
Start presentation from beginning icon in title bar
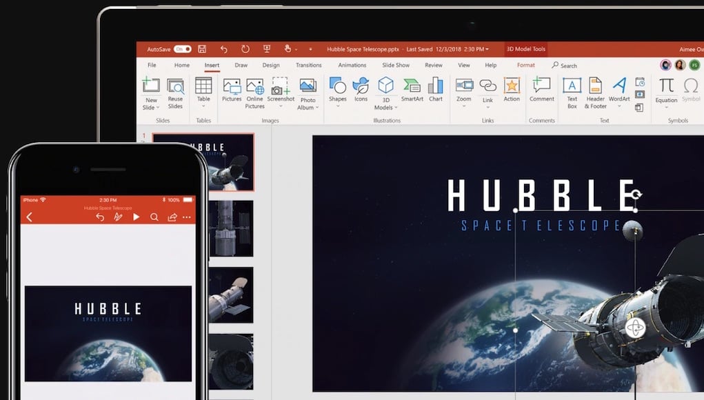click(267, 48)
